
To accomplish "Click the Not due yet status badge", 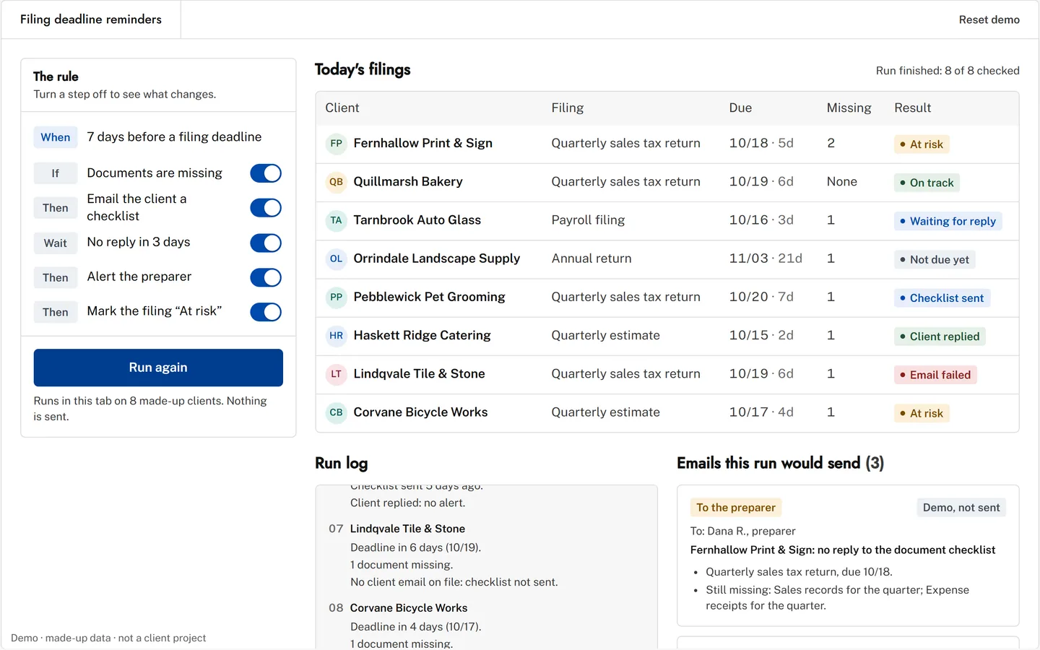I will pyautogui.click(x=935, y=259).
